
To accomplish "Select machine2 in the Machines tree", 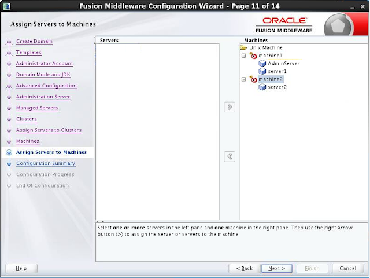I will point(271,79).
